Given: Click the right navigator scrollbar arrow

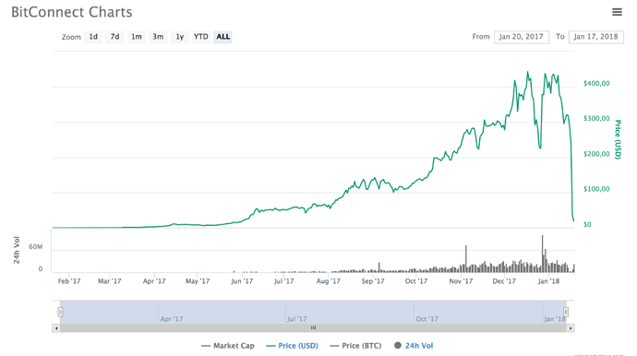Looking at the screenshot, I should [571, 328].
